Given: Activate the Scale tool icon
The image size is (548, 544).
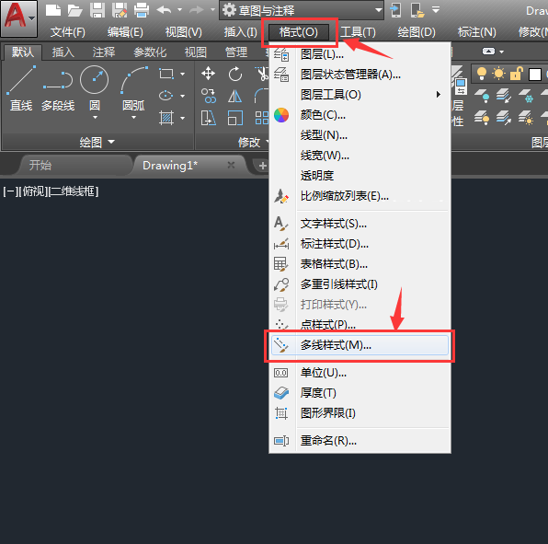Looking at the screenshot, I should [x=234, y=118].
